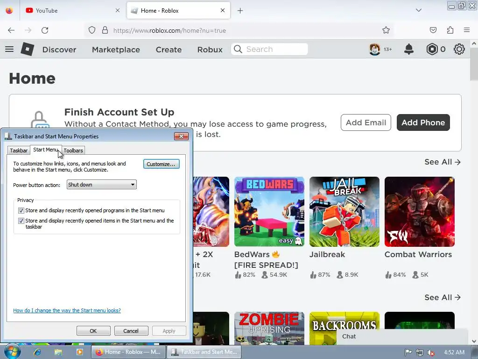
Task: Open the Firefox application menu
Action: tap(467, 30)
